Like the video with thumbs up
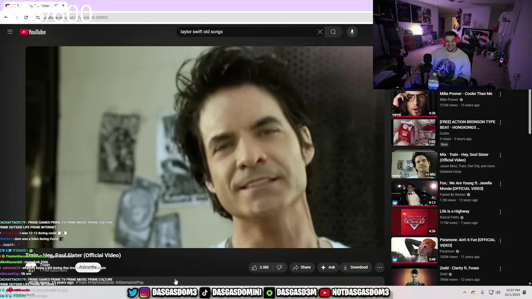Screen dimensions: 532x299 click(x=260, y=267)
